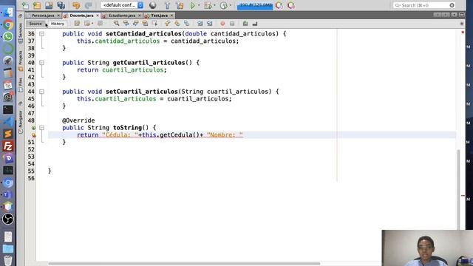
Task: Click the red Start Macro Recording icon
Action: 222,24
